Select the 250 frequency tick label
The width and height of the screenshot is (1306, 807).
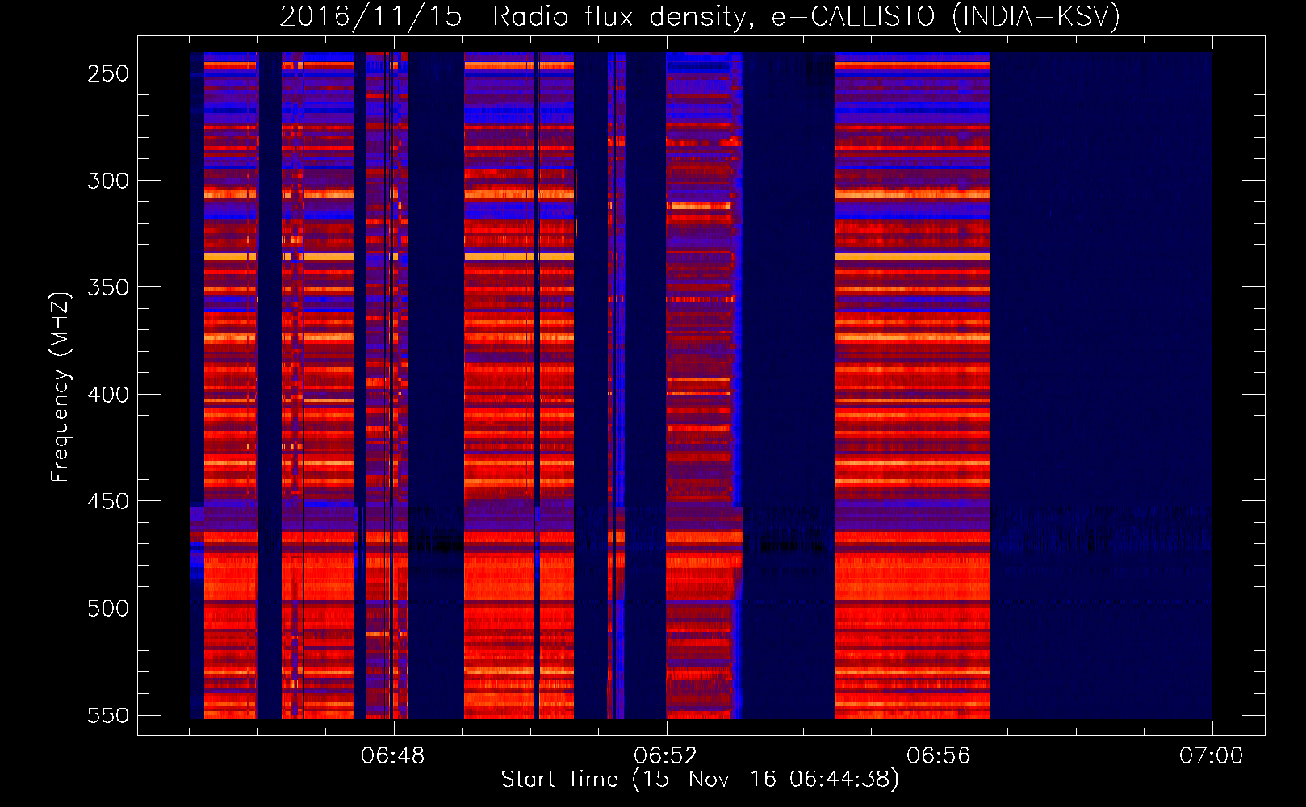(x=108, y=73)
